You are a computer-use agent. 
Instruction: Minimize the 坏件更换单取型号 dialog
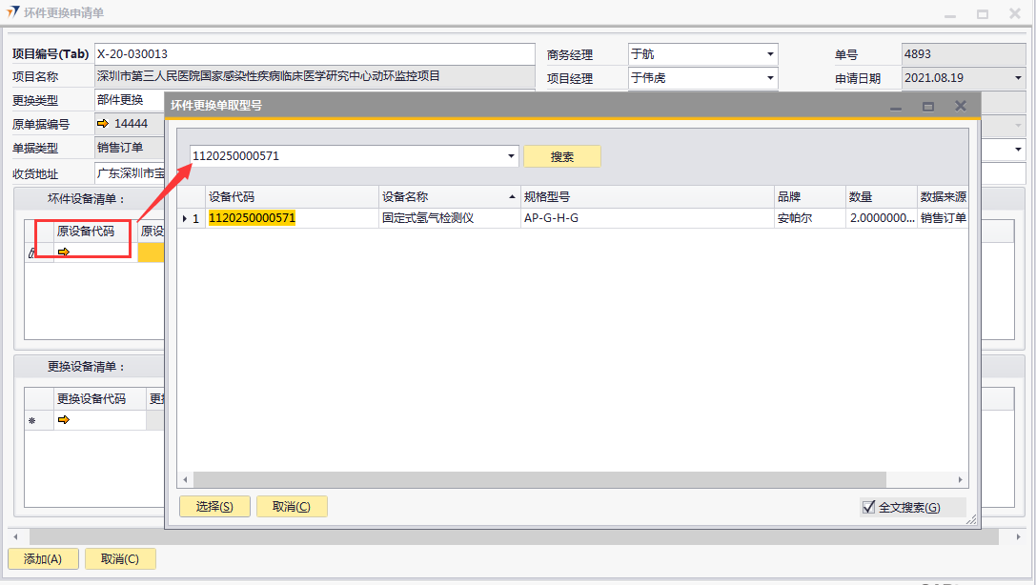896,106
